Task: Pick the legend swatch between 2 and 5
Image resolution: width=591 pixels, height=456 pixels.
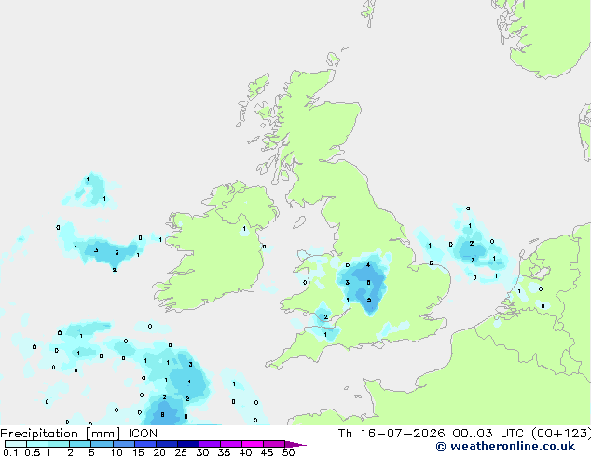Action: coord(80,444)
